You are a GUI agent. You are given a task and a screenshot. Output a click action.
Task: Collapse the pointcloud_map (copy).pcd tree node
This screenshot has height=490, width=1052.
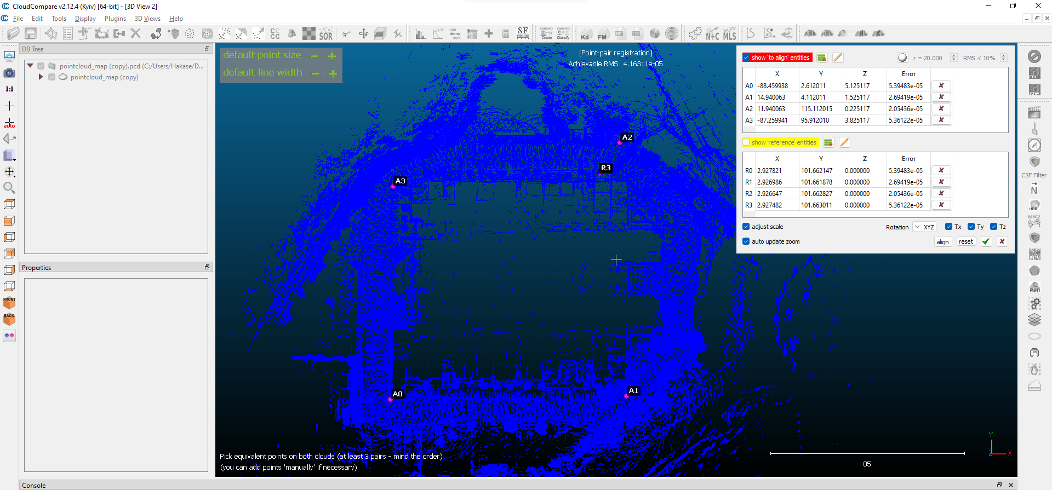[x=30, y=66]
